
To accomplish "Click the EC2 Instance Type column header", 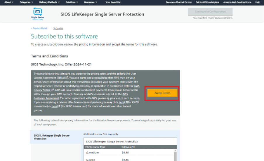I will pyautogui.click(x=95, y=147).
